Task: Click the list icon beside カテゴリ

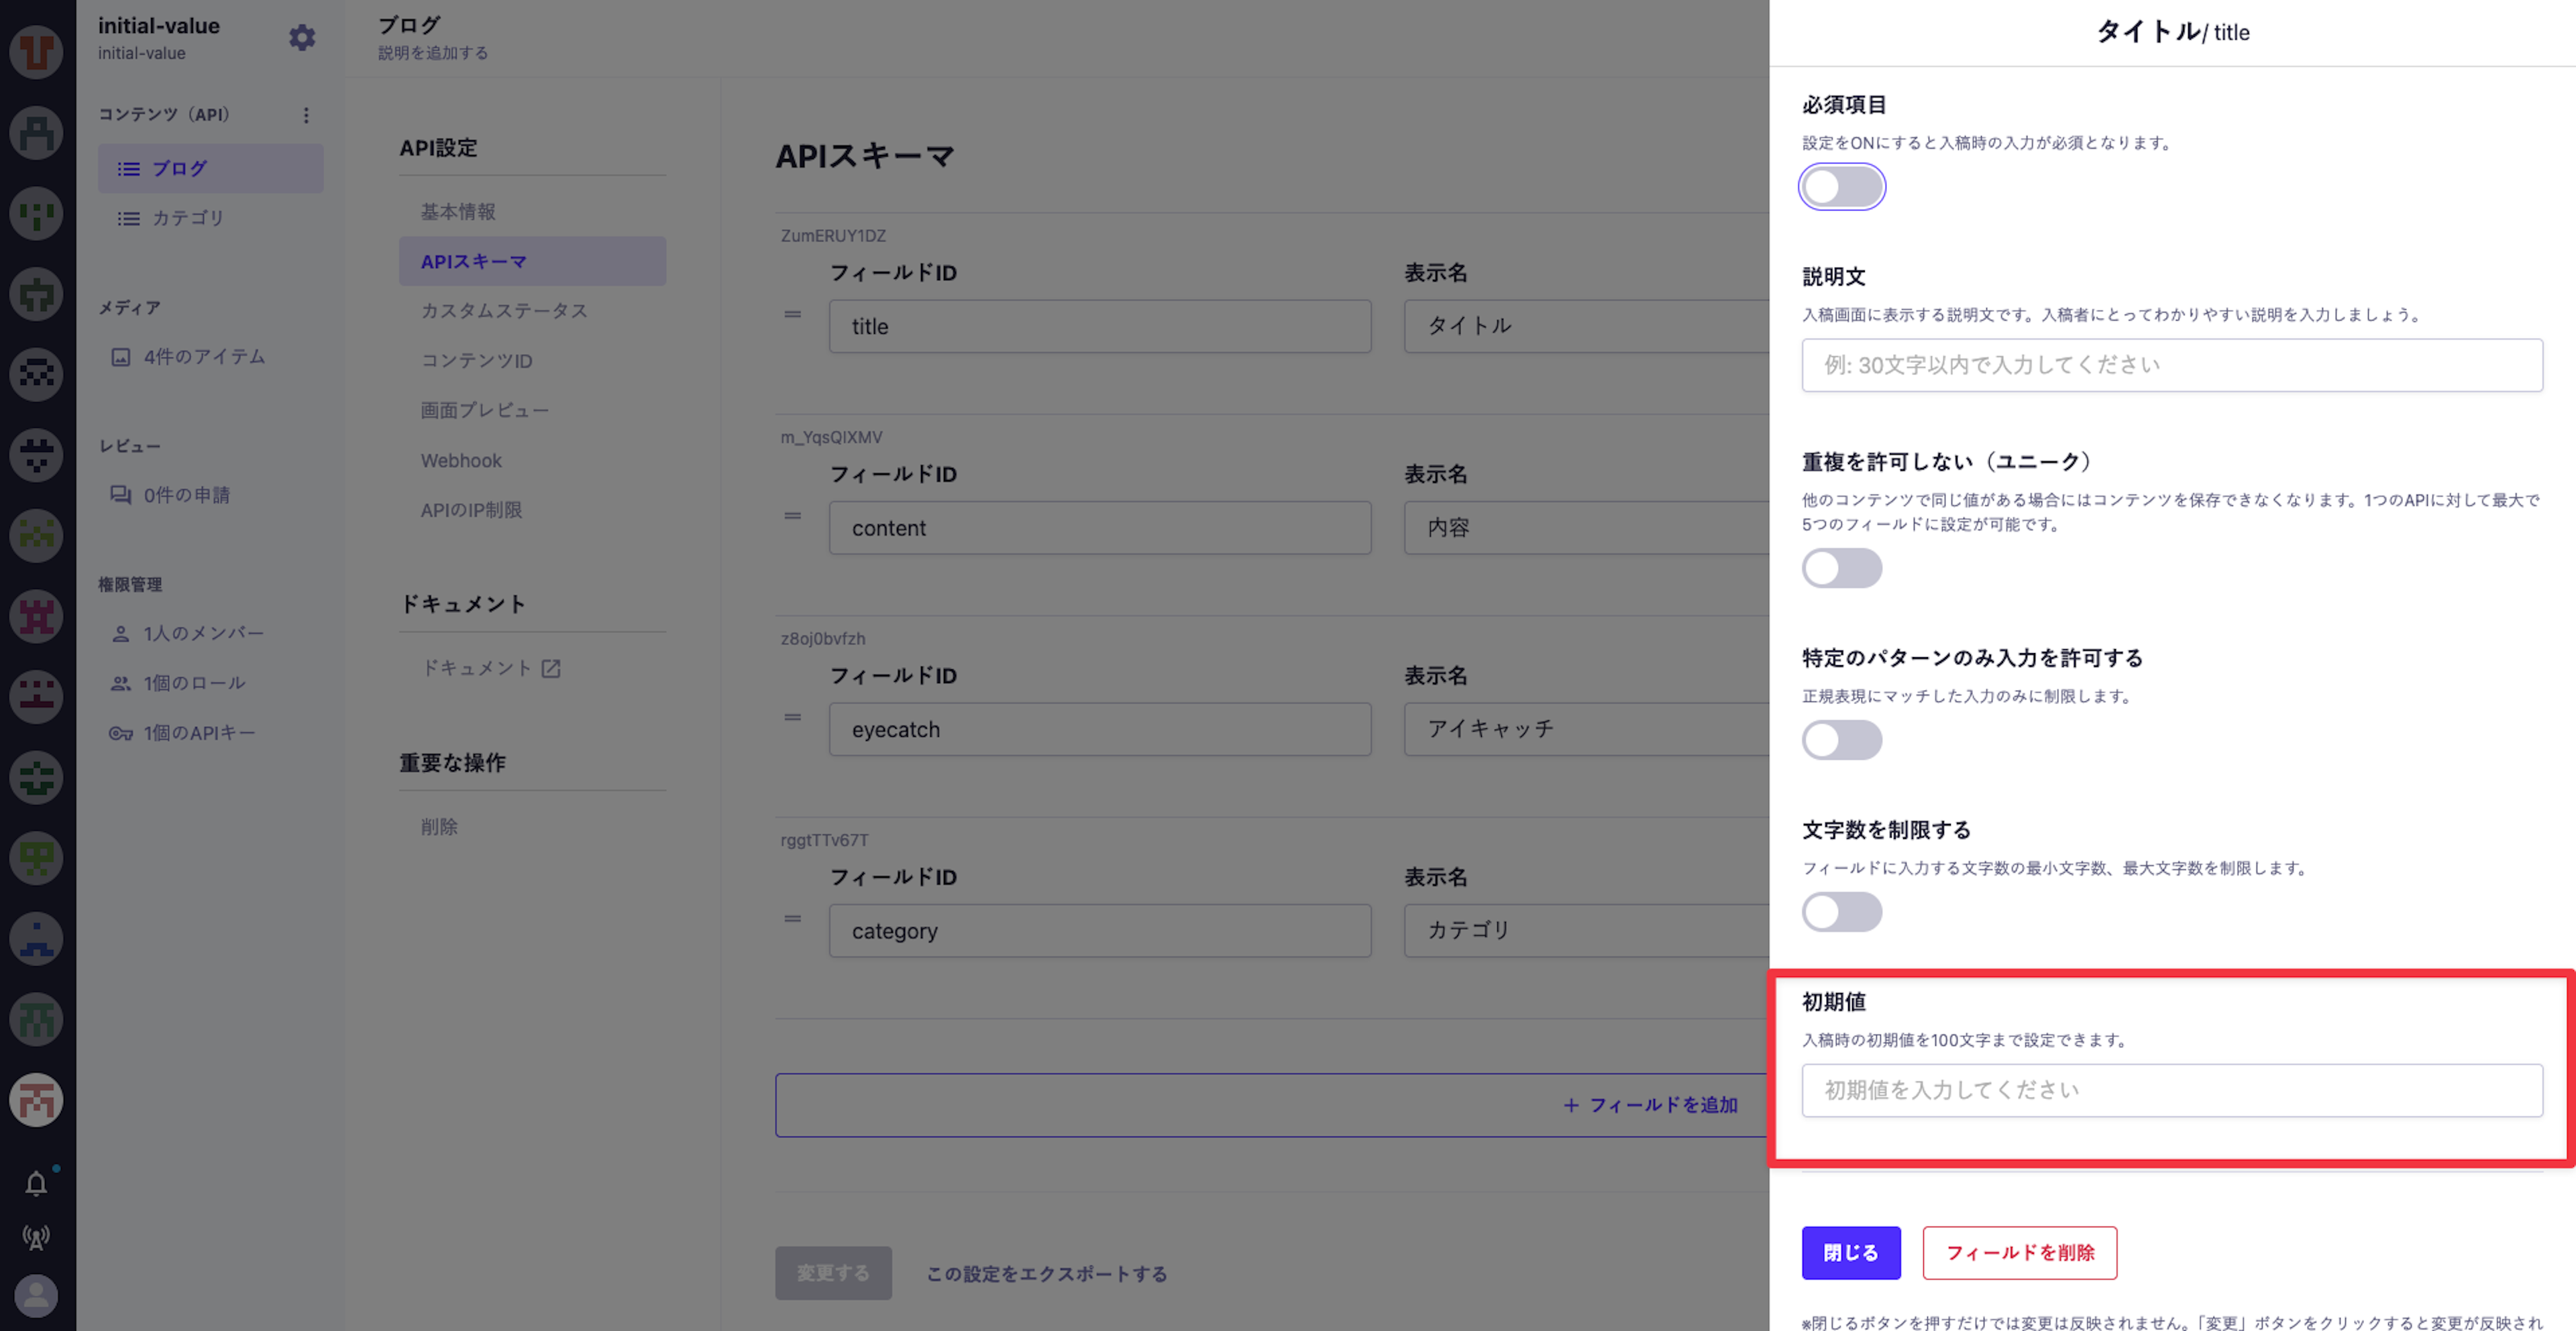Action: (x=129, y=218)
